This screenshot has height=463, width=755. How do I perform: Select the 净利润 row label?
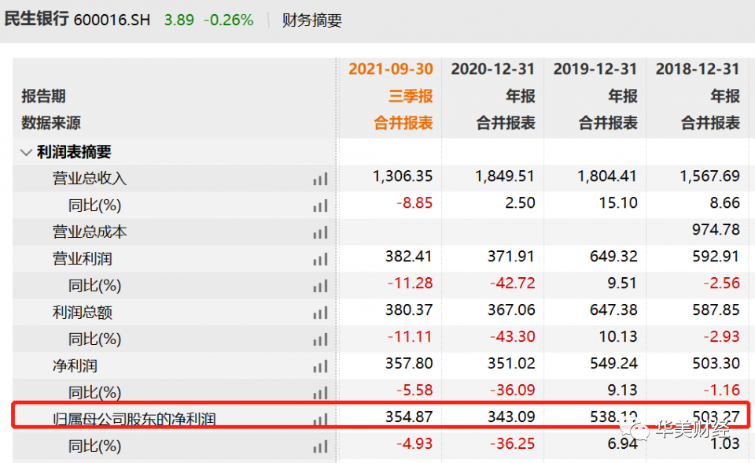(75, 366)
